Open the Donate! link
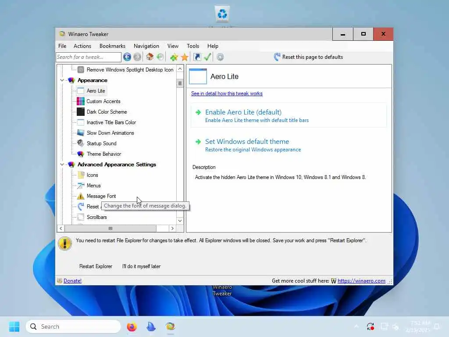 click(x=72, y=281)
